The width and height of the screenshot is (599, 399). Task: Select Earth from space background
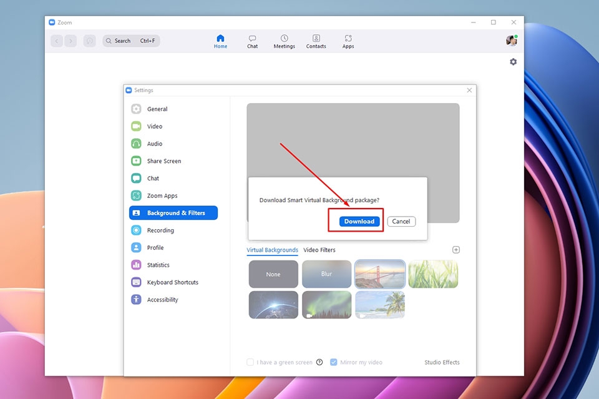273,305
